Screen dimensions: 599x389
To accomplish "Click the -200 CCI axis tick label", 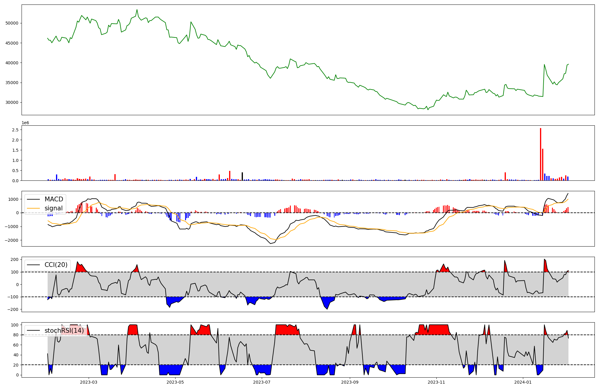I will coord(13,309).
